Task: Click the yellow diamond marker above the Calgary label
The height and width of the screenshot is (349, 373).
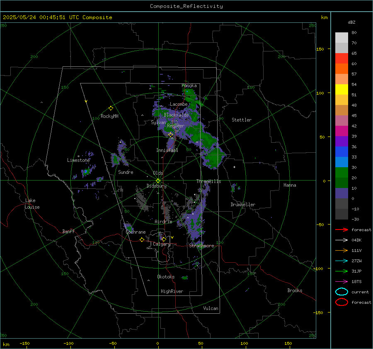Action: pos(164,239)
